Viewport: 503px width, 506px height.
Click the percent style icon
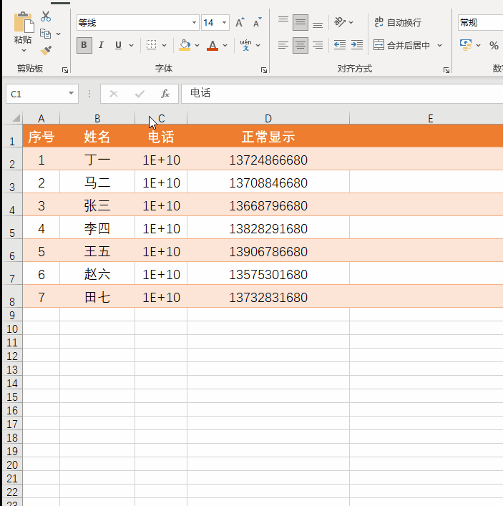[x=494, y=46]
